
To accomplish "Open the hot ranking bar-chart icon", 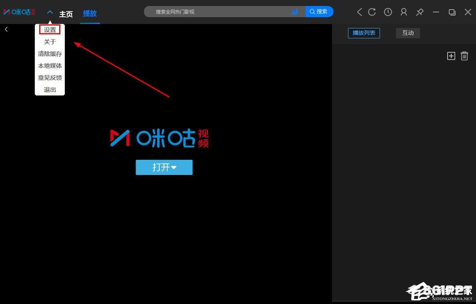I will coord(294,12).
